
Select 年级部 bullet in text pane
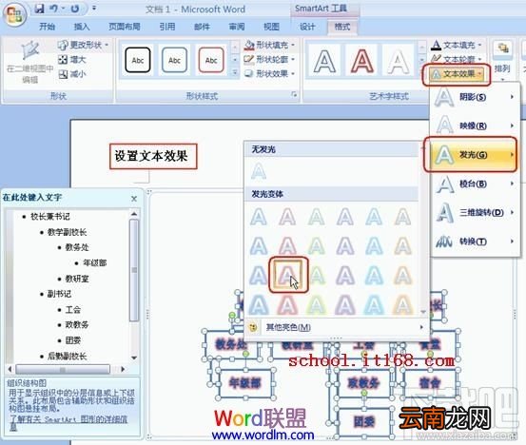click(94, 262)
